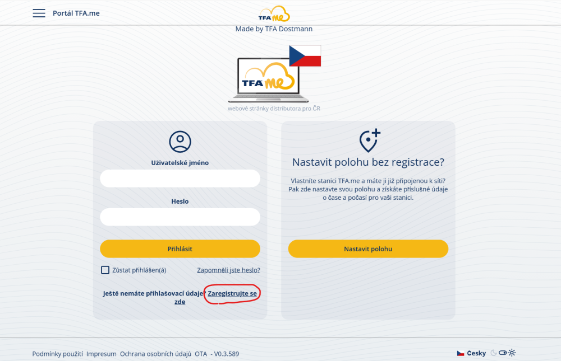The height and width of the screenshot is (361, 561).
Task: Click the Czech flag icon in footer
Action: (461, 353)
